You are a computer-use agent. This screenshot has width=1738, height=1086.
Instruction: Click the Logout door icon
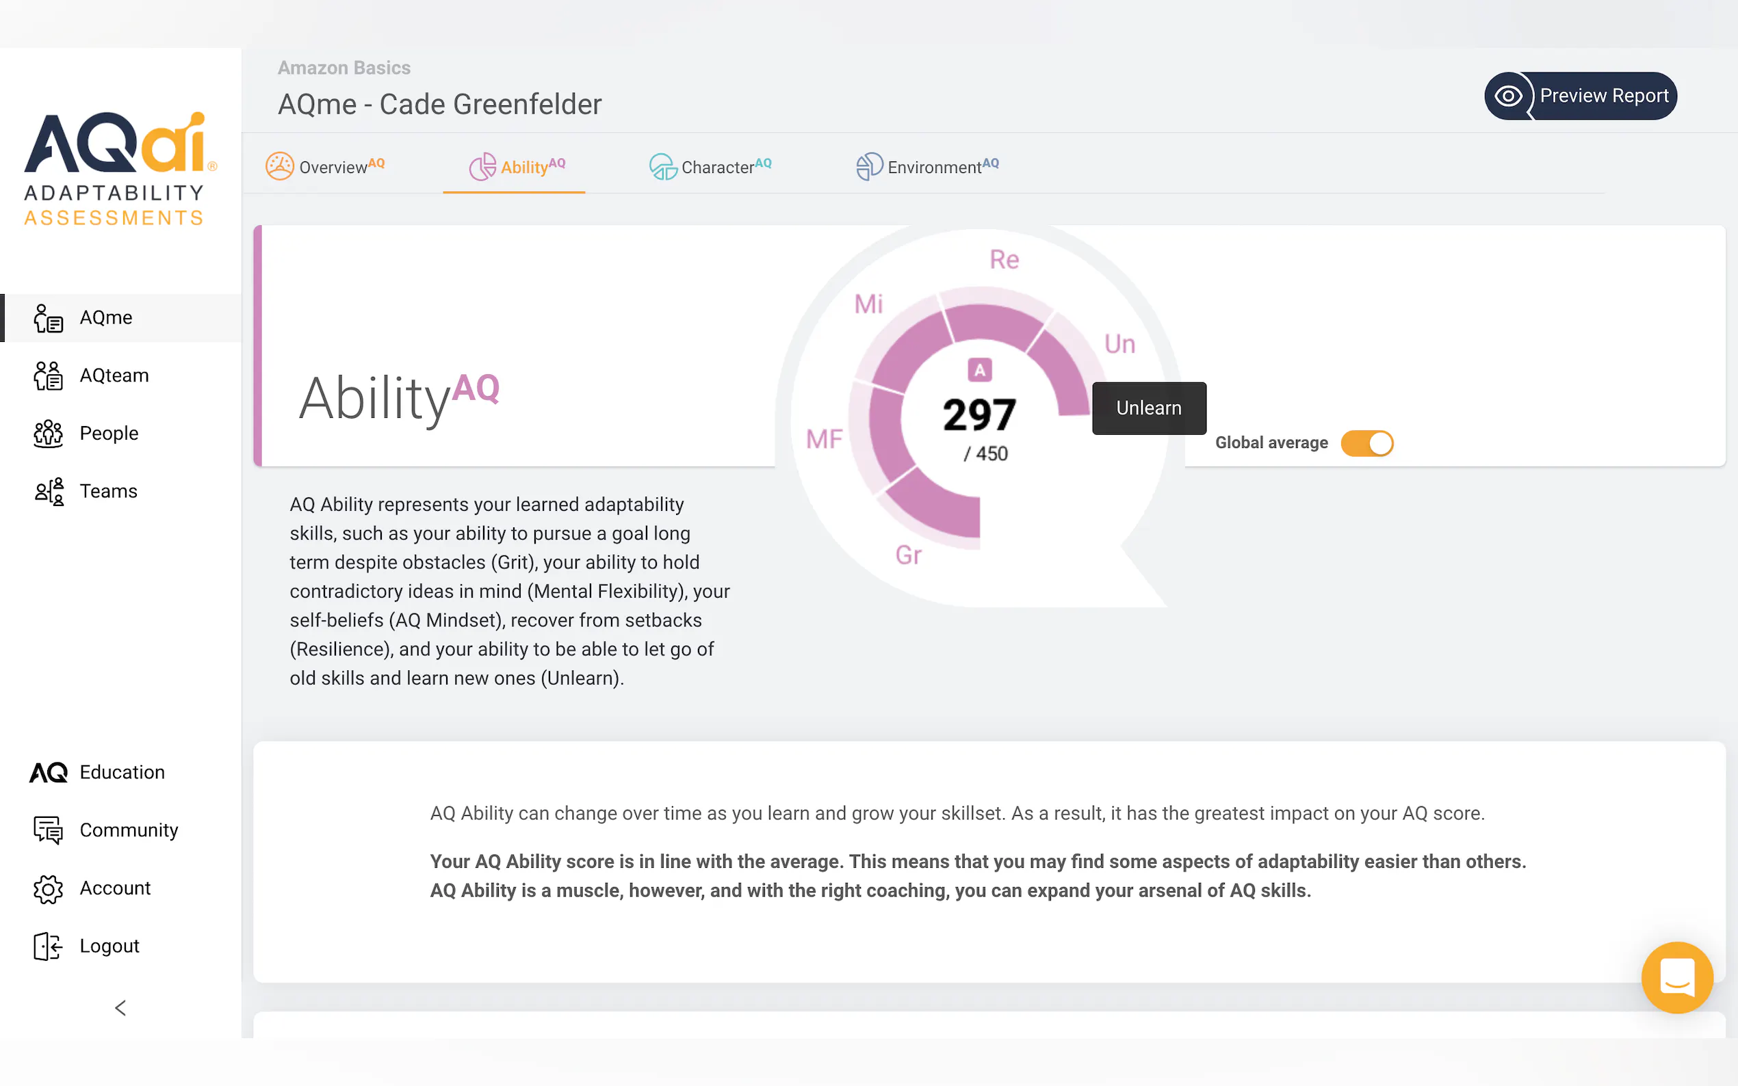48,946
